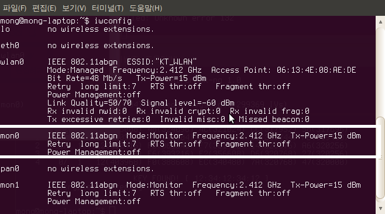Viewport: 385px width, 214px height.
Task: Click the Access Point MAC address 06:13:4E:08:AE:DE
Action: coord(316,70)
